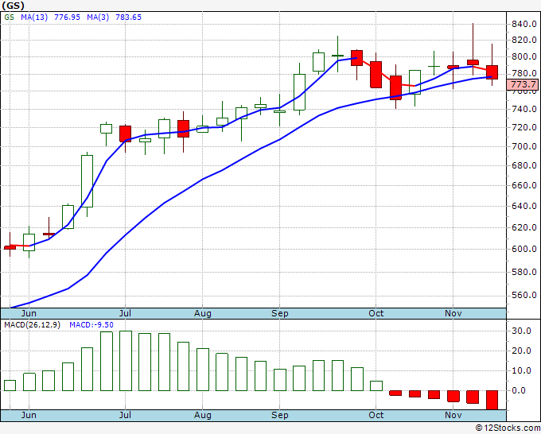Click Aug on the price chart axis
541x434 pixels.
pyautogui.click(x=203, y=313)
